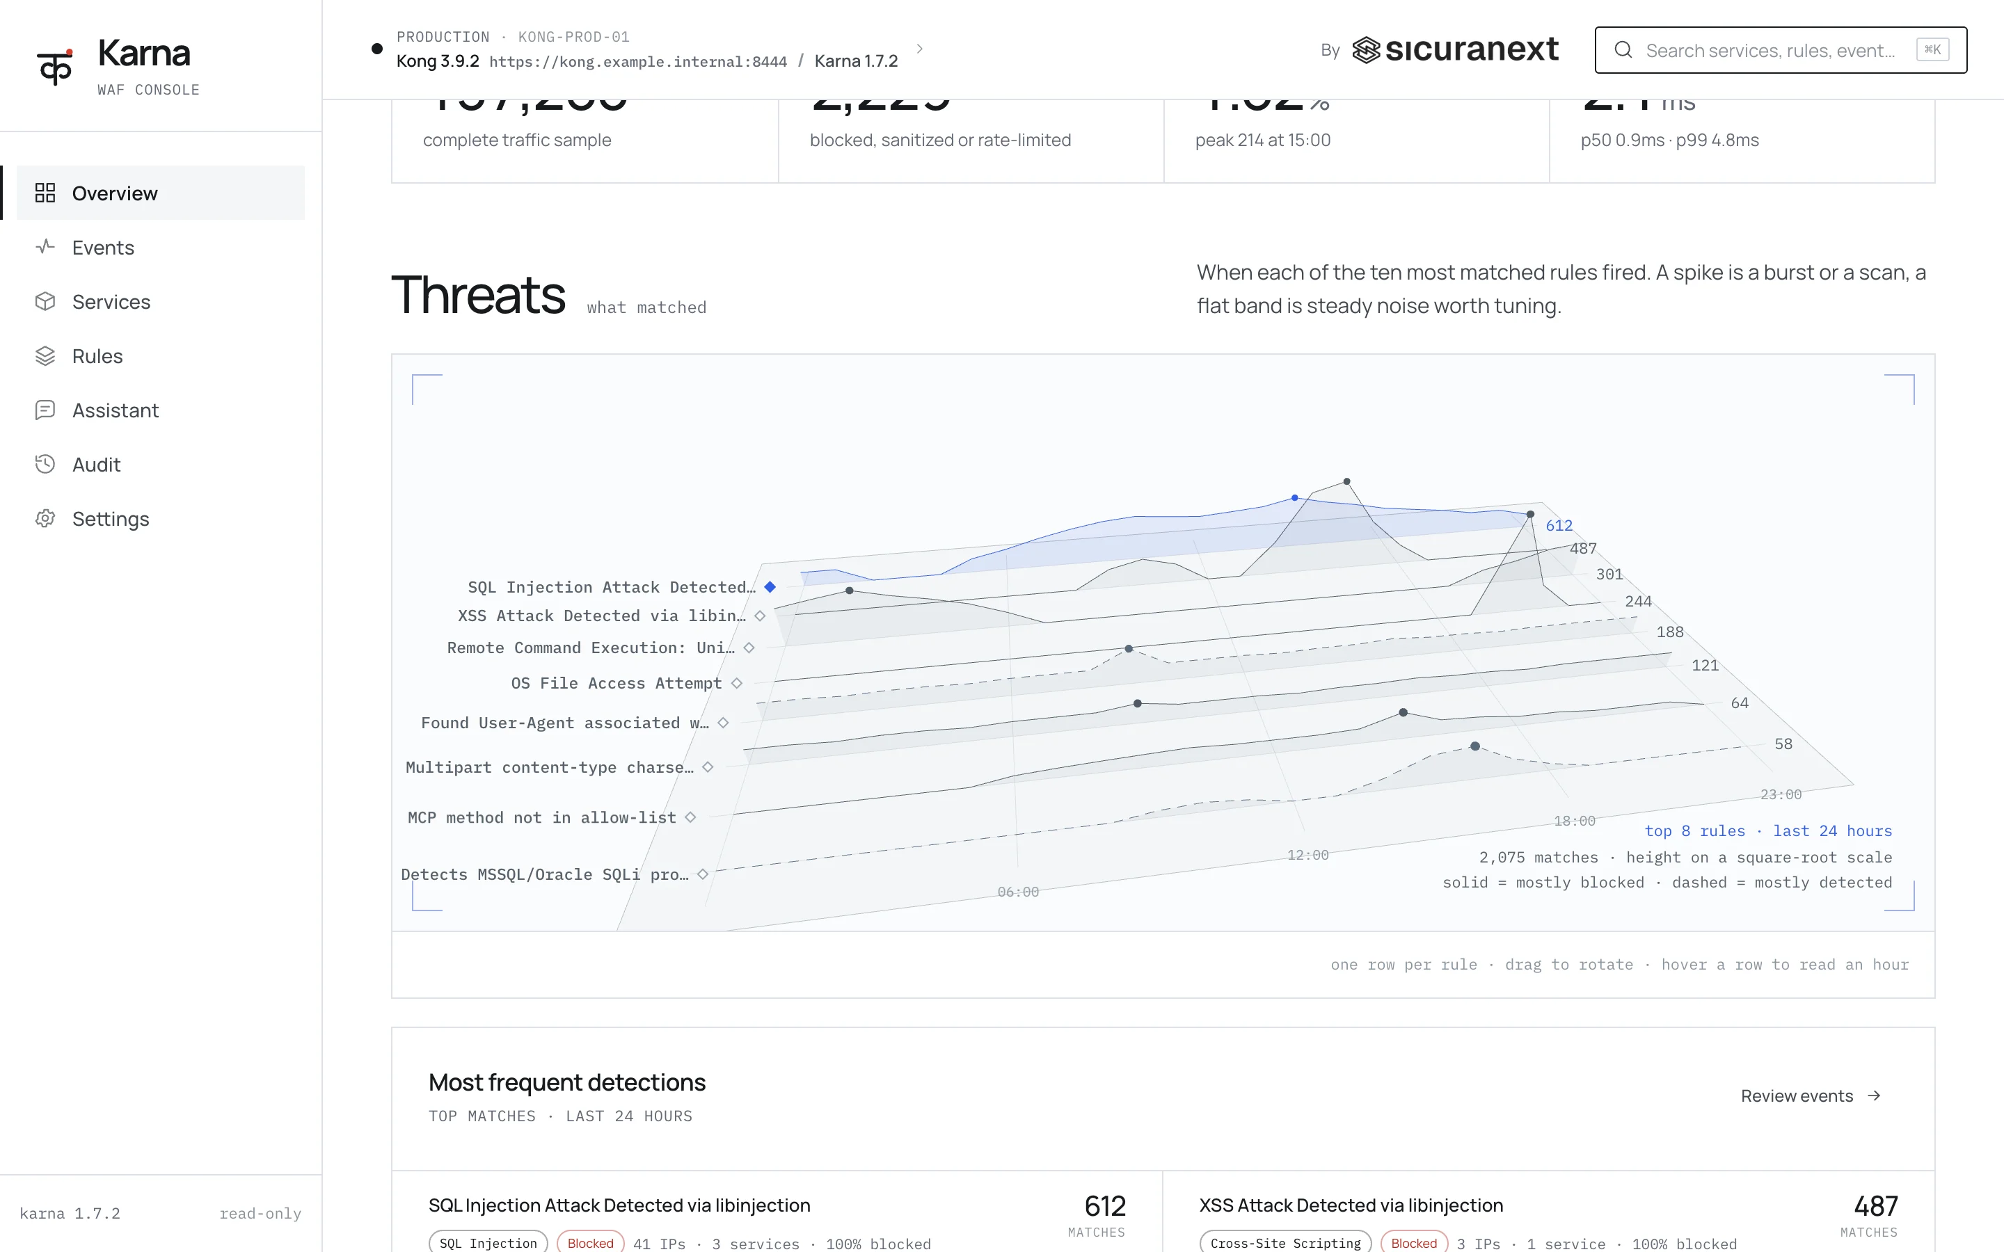Click the 'SQL Injection Attack Detected…' chart label
The image size is (2004, 1252).
tap(611, 587)
